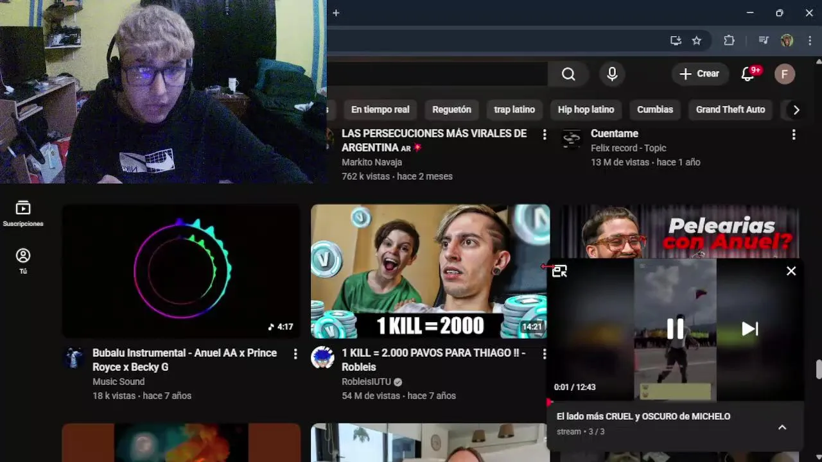Open the account avatar menu F

tap(784, 74)
